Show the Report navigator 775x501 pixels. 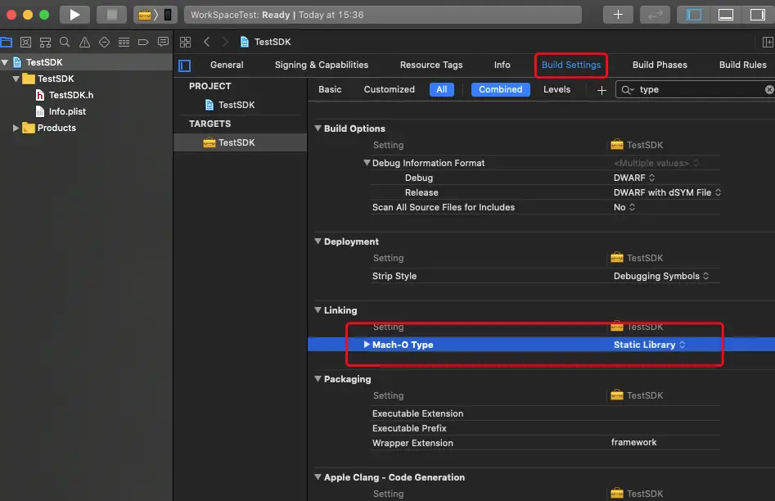point(163,43)
